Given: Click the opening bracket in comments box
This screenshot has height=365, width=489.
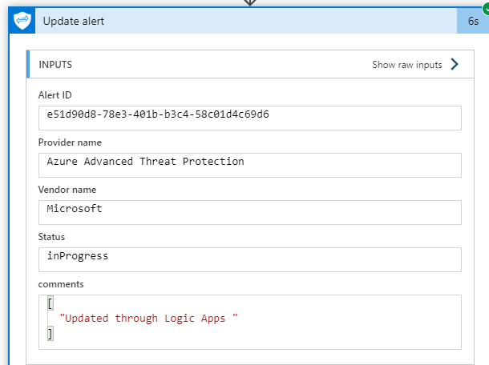Looking at the screenshot, I should 50,303.
